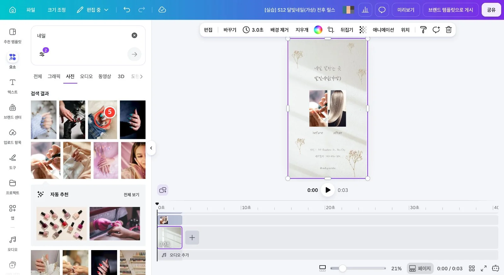Open the 위치 position options

click(405, 30)
